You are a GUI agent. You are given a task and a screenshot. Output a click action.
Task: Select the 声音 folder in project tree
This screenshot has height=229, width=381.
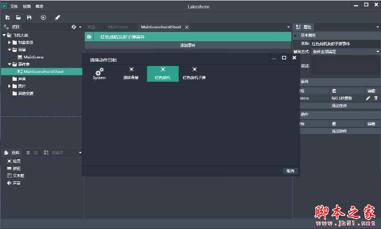click(19, 79)
